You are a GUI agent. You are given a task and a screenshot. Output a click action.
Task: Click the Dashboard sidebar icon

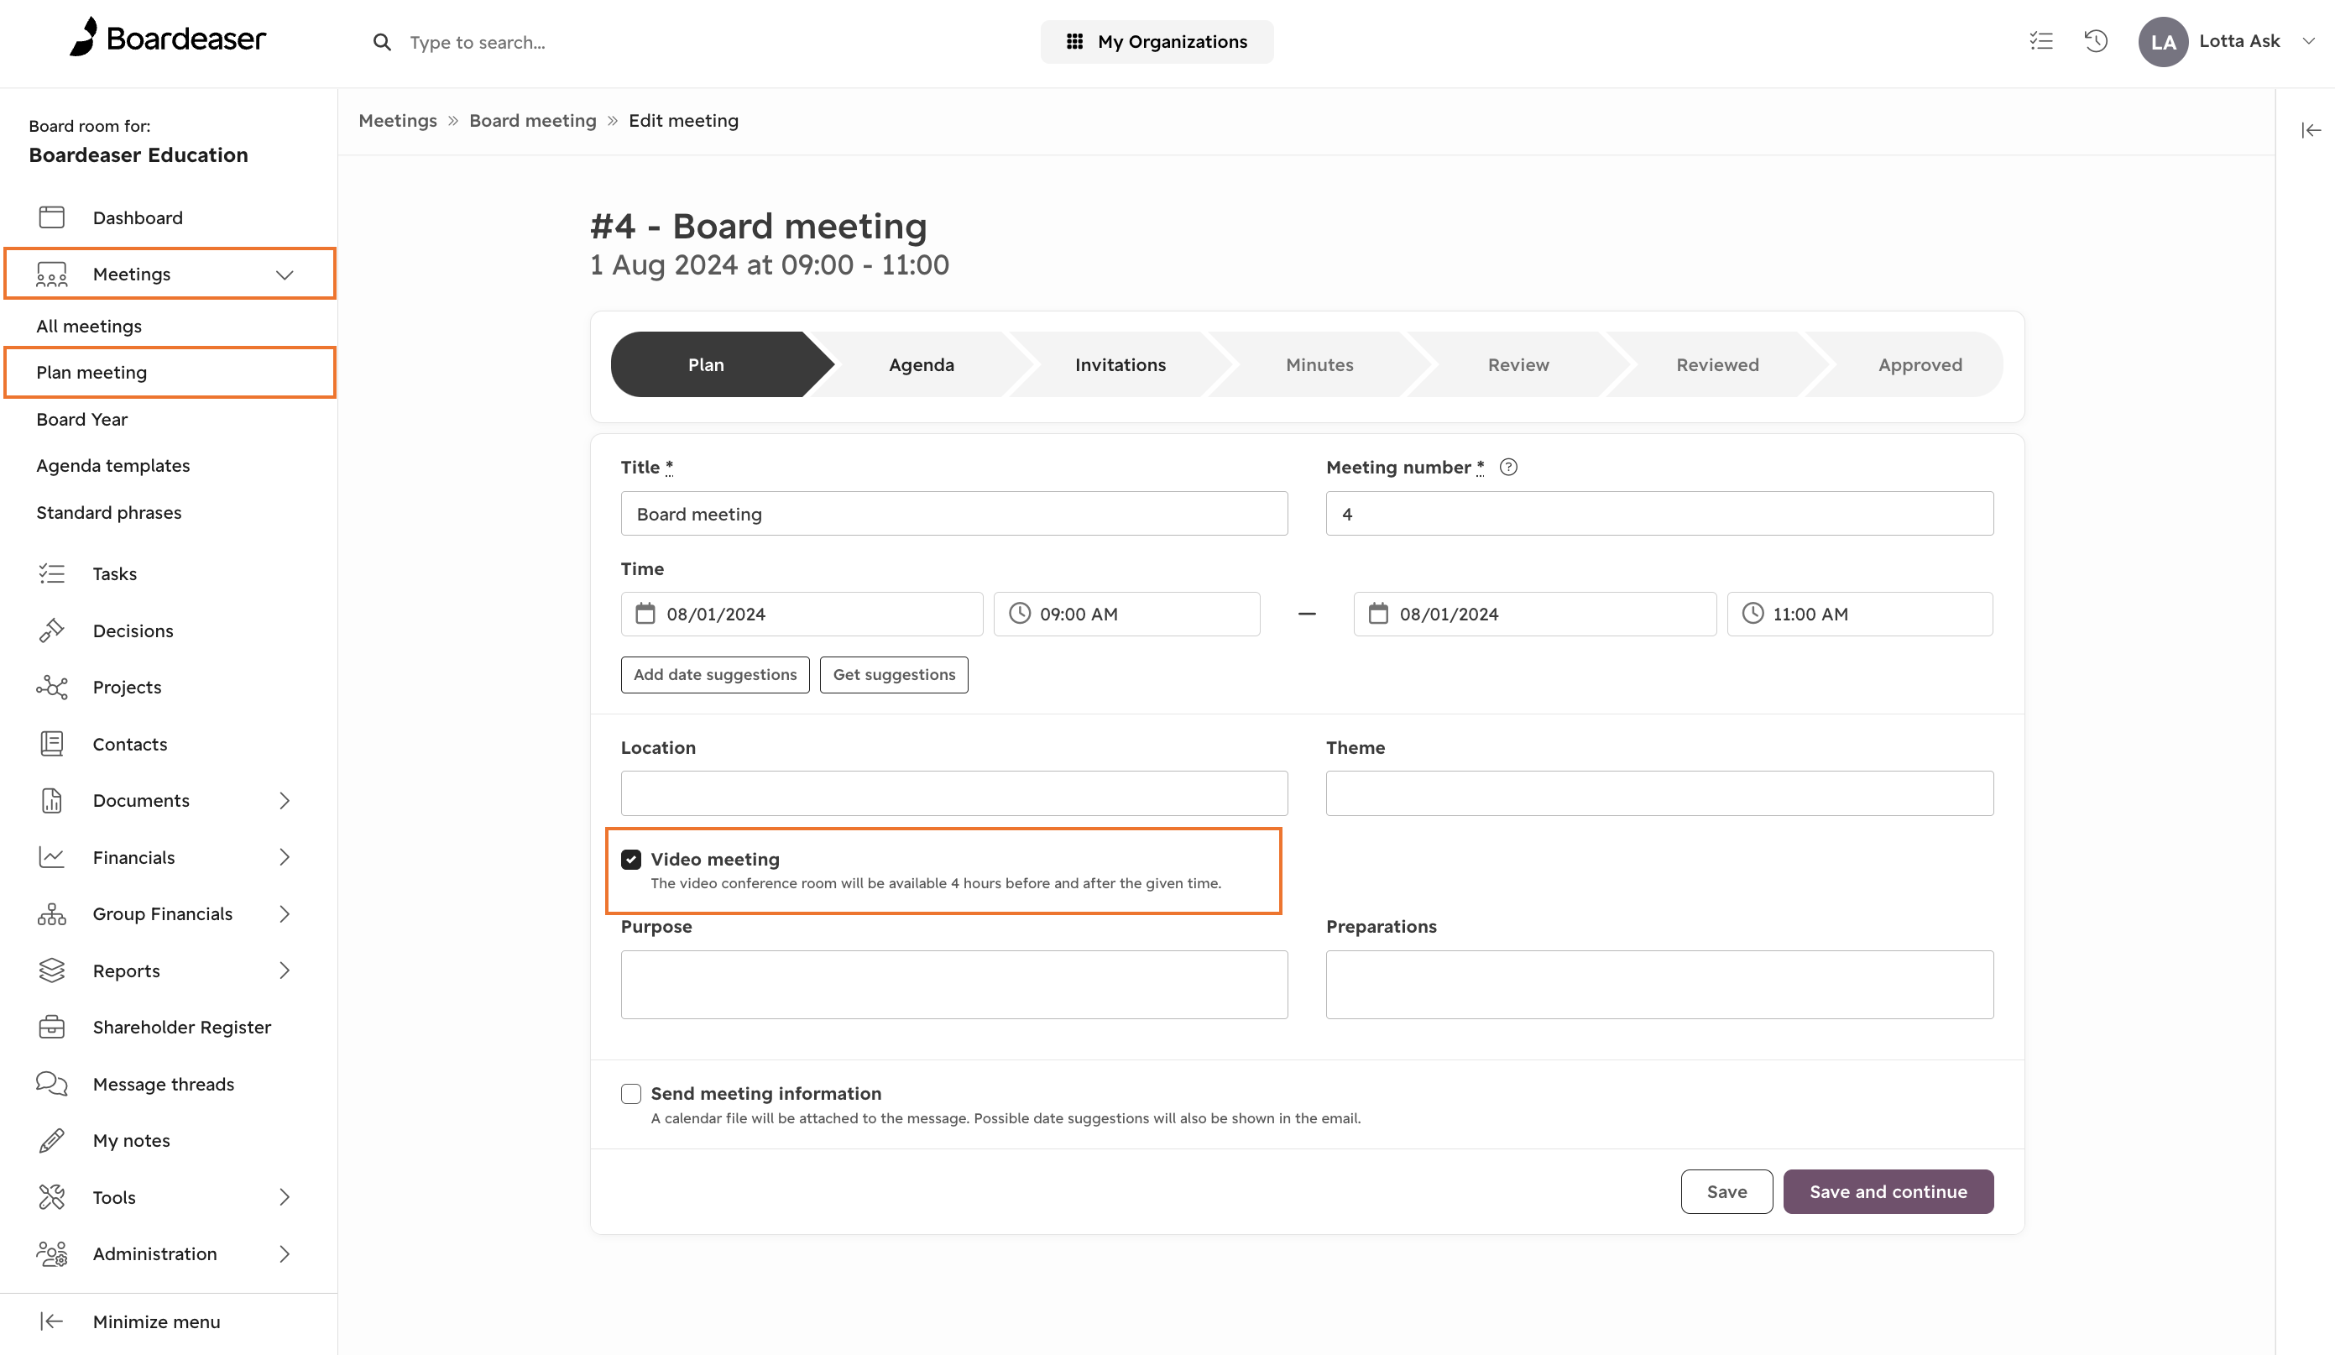point(52,217)
